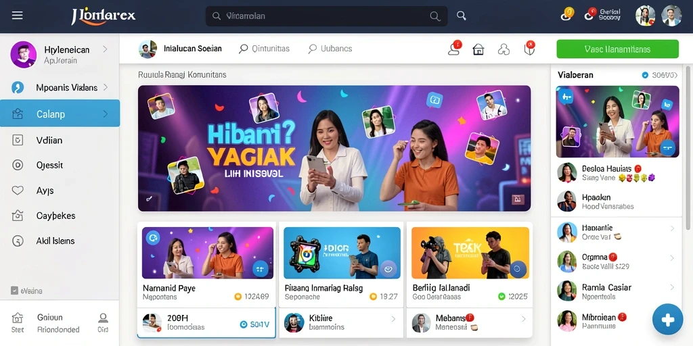The height and width of the screenshot is (346, 693).
Task: Click the Mpoanis Vidans icon
Action: coord(17,87)
